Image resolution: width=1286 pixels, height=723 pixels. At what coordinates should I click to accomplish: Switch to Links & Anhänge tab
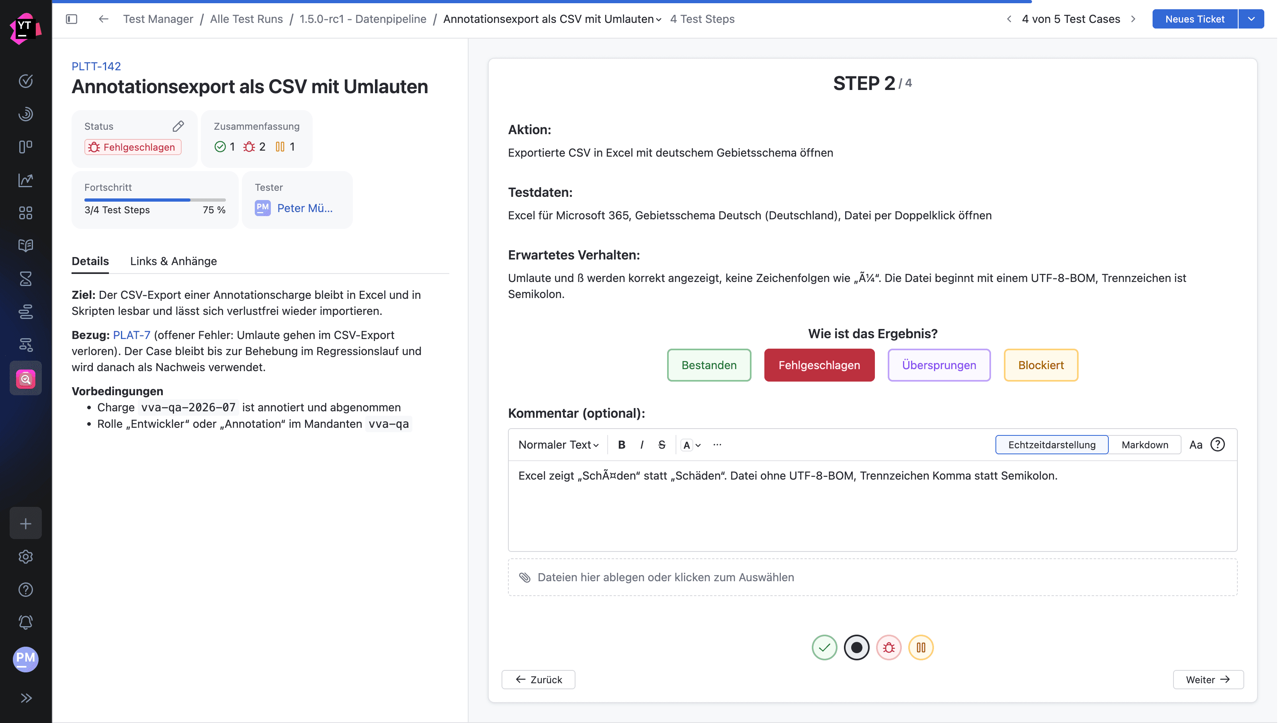tap(173, 261)
